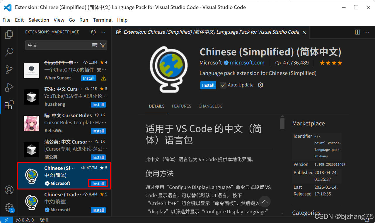Open Source Control from the activity bar

(9, 70)
